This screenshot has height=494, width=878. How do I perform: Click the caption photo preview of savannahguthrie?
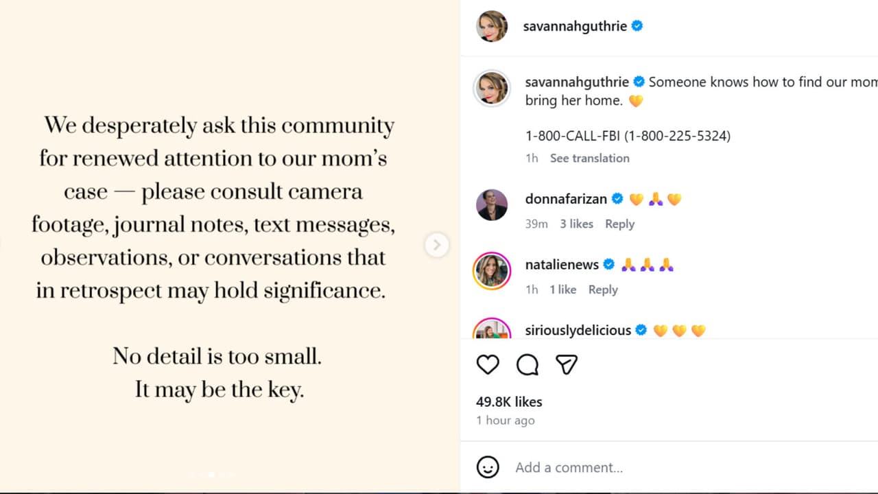(492, 89)
